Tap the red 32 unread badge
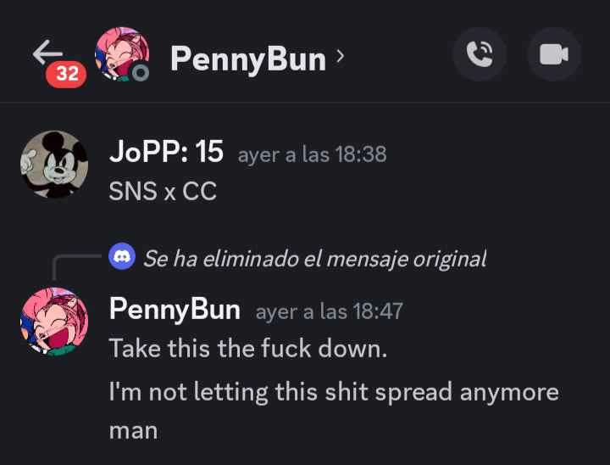 (x=67, y=74)
